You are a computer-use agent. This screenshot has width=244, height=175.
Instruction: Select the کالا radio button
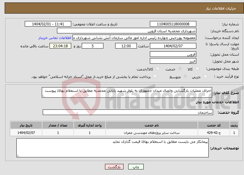197,69
